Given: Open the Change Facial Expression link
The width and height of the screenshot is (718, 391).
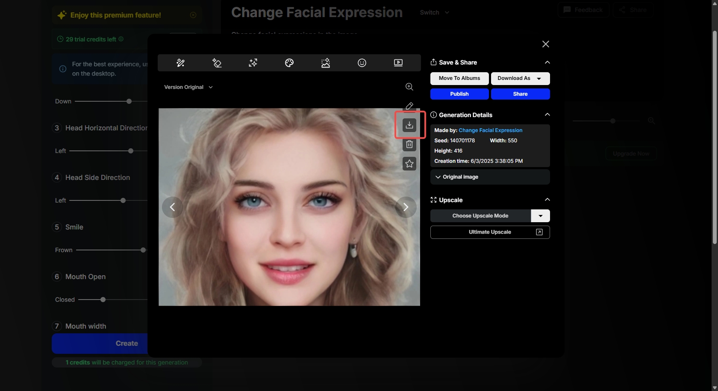Looking at the screenshot, I should click(490, 130).
